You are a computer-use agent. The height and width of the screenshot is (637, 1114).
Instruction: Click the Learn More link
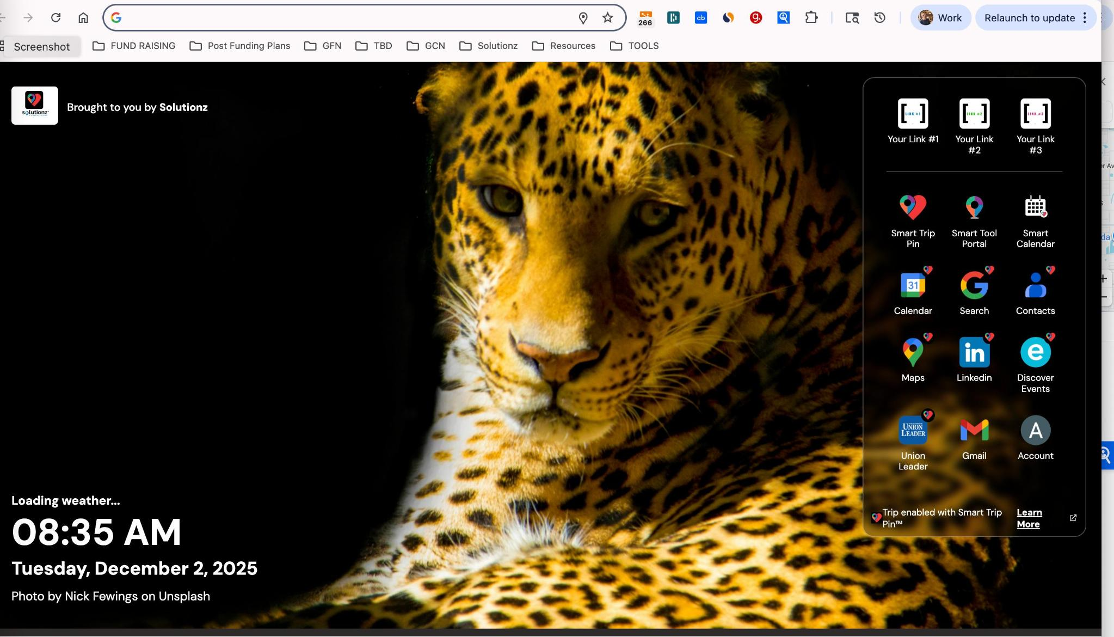[1029, 518]
